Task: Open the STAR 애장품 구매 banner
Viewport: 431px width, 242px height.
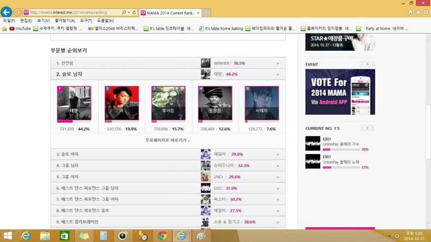Action: [x=340, y=42]
